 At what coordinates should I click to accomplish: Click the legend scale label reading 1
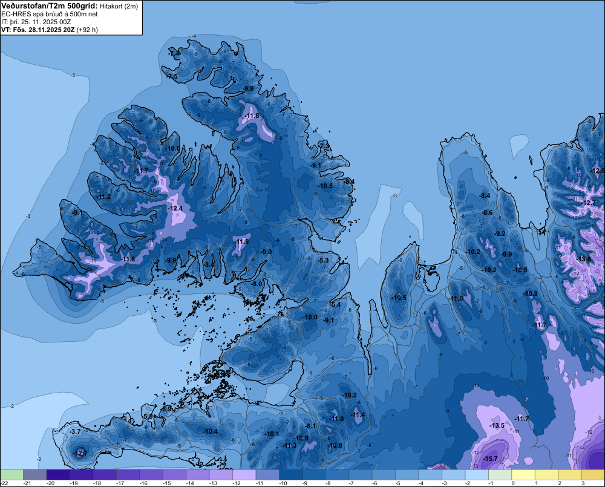[x=536, y=483]
